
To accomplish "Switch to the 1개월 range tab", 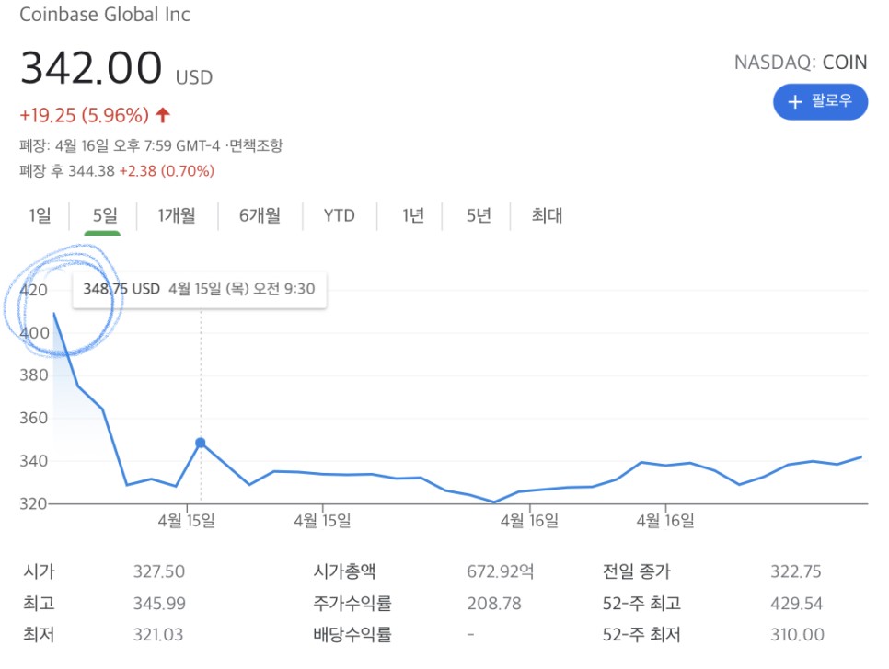I will 177,216.
